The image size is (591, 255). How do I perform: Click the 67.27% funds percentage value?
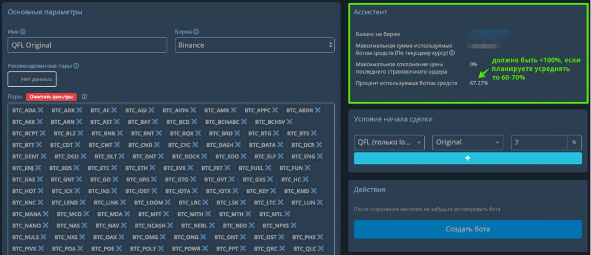(478, 83)
